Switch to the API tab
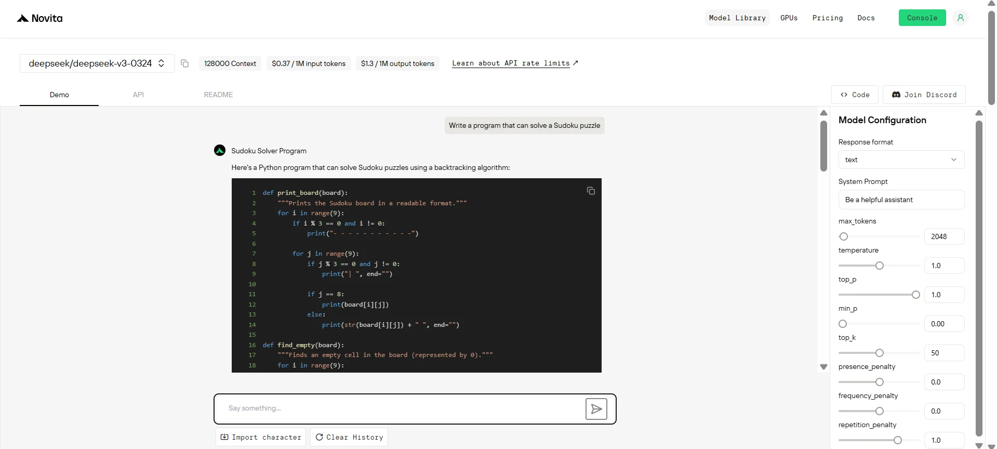The width and height of the screenshot is (997, 449). pos(138,95)
